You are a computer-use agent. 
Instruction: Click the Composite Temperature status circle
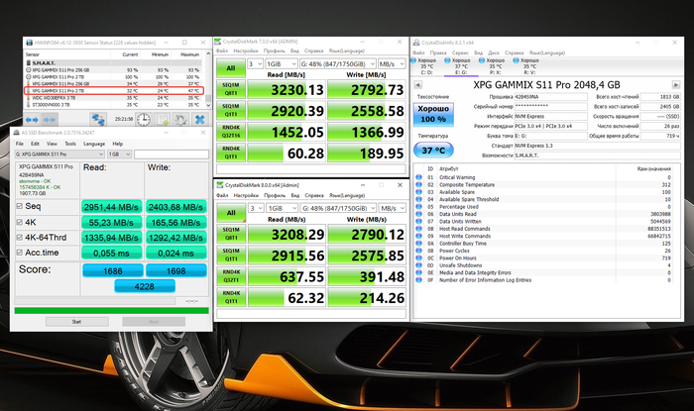(417, 184)
